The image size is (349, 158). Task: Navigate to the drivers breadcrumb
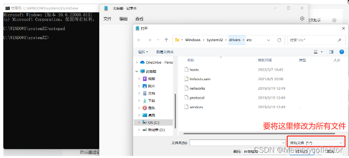(x=234, y=40)
